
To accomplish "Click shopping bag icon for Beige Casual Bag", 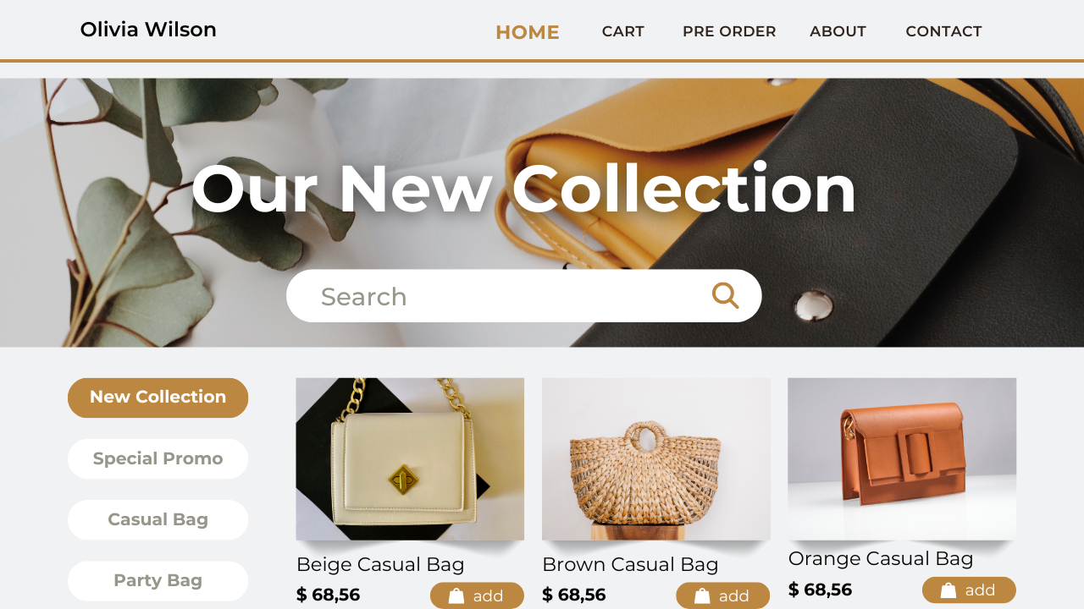I will 456,596.
